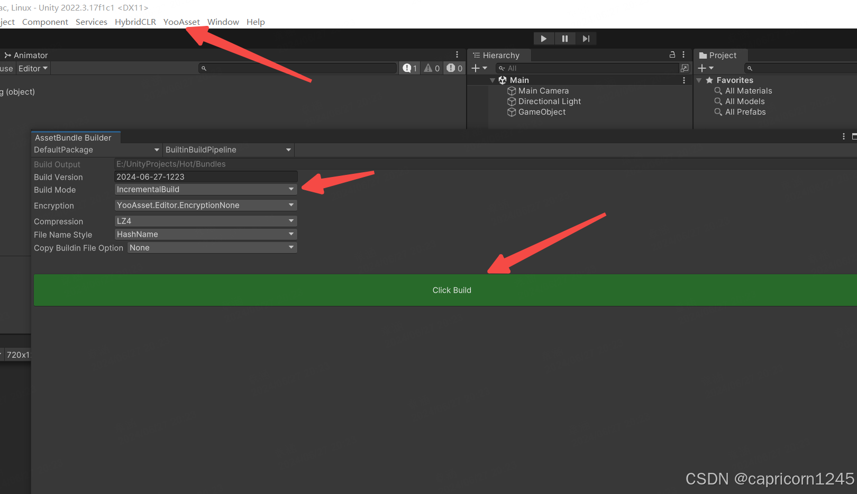Select Directional Light in the Hierarchy

click(549, 101)
